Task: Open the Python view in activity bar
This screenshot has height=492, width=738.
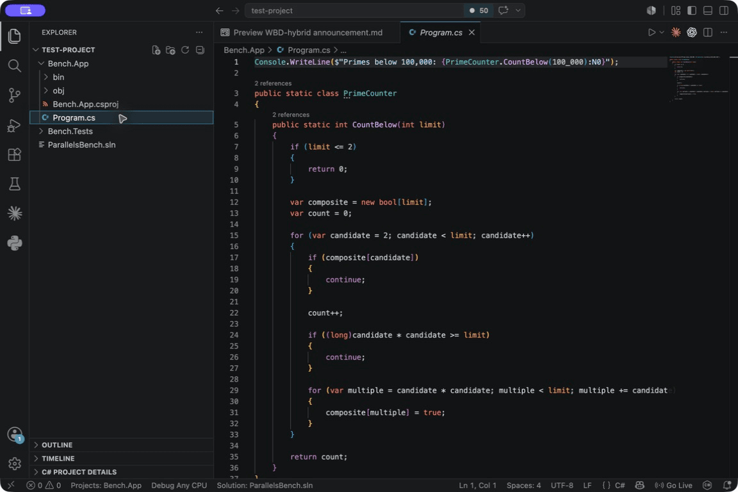Action: pyautogui.click(x=15, y=243)
